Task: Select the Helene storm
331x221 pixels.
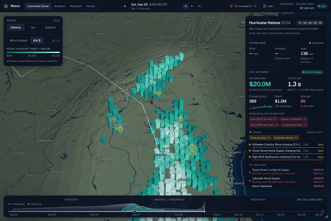Action: (x=16, y=28)
